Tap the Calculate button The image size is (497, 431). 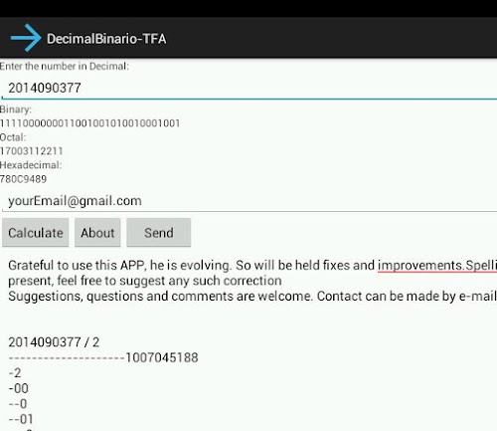36,233
